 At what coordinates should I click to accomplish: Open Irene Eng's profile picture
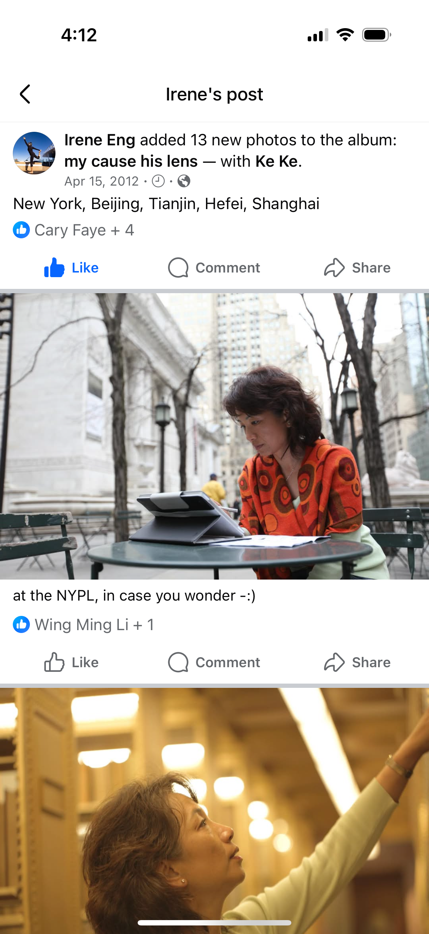(34, 153)
